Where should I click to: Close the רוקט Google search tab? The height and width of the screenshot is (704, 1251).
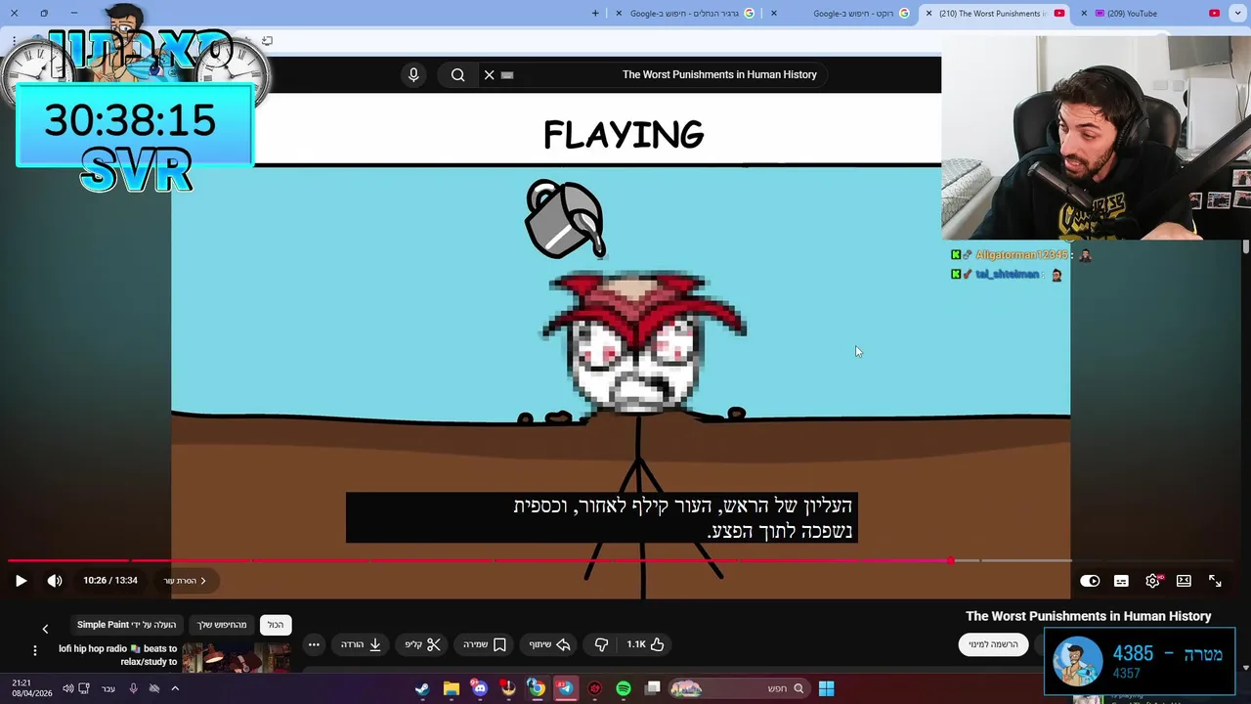point(774,14)
